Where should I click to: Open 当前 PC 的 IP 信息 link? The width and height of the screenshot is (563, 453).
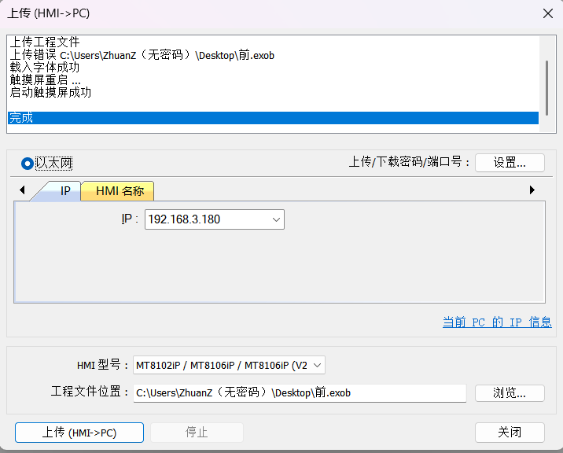[x=497, y=322]
